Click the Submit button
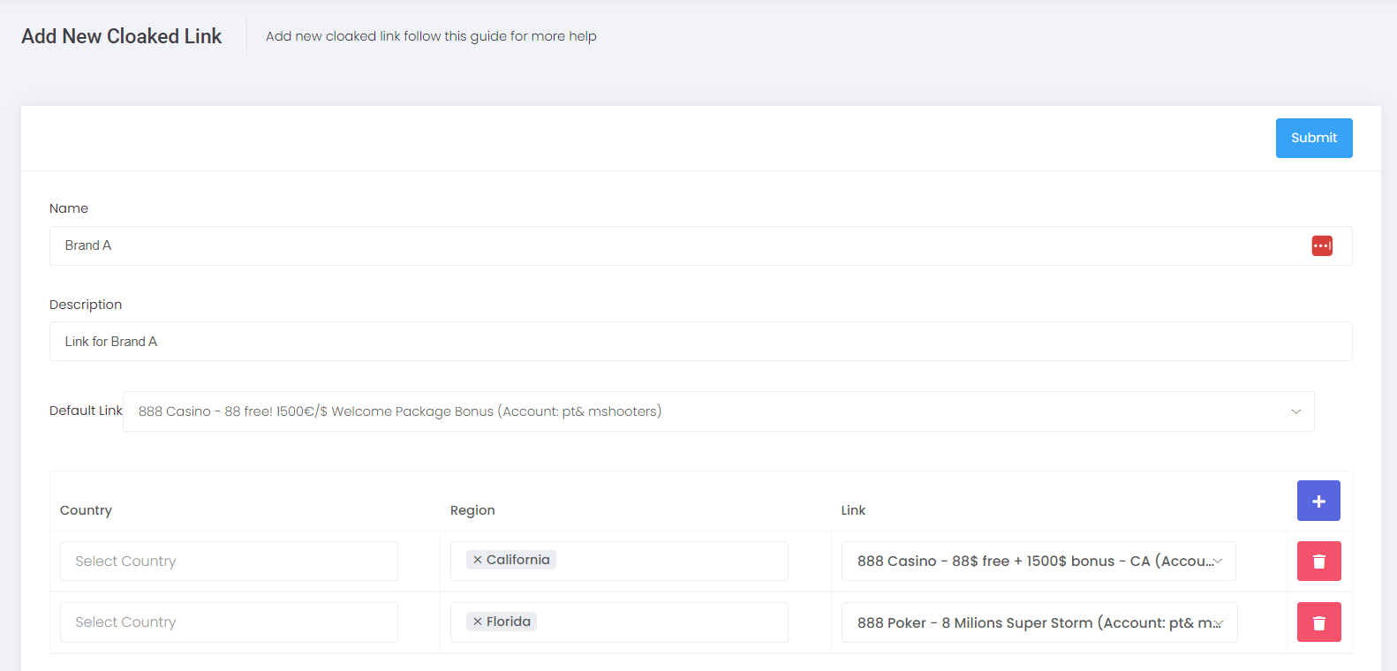 (1314, 138)
